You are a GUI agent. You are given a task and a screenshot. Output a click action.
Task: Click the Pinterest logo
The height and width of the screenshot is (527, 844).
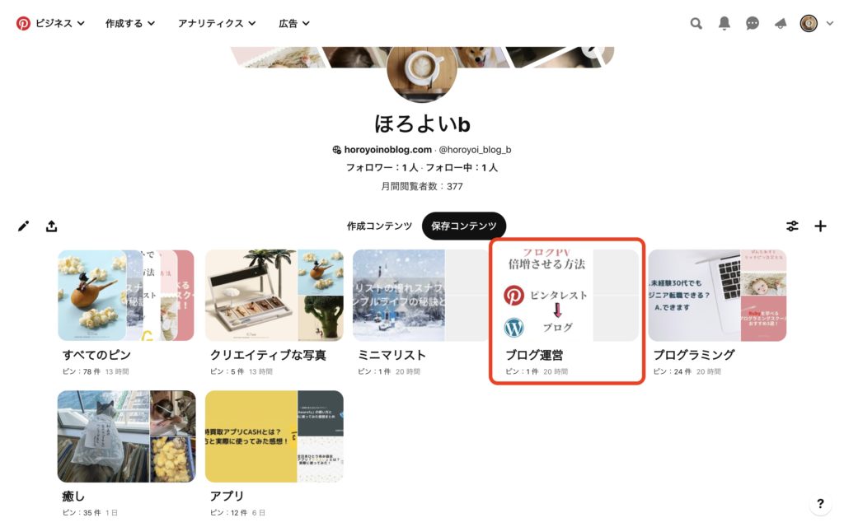[x=23, y=23]
